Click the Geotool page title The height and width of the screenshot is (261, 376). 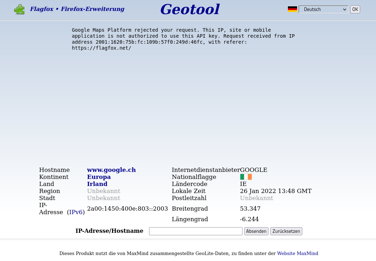[190, 10]
